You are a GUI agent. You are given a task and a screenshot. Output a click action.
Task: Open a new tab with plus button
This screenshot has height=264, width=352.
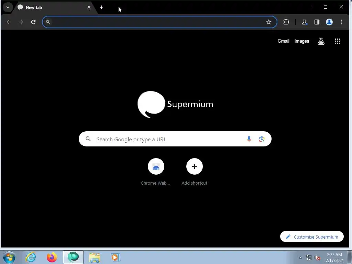coord(101,8)
